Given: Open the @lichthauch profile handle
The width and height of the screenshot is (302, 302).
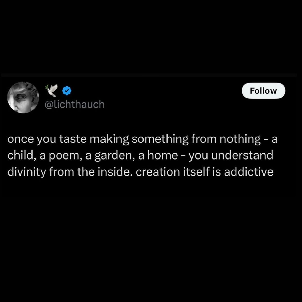Looking at the screenshot, I should tap(75, 105).
